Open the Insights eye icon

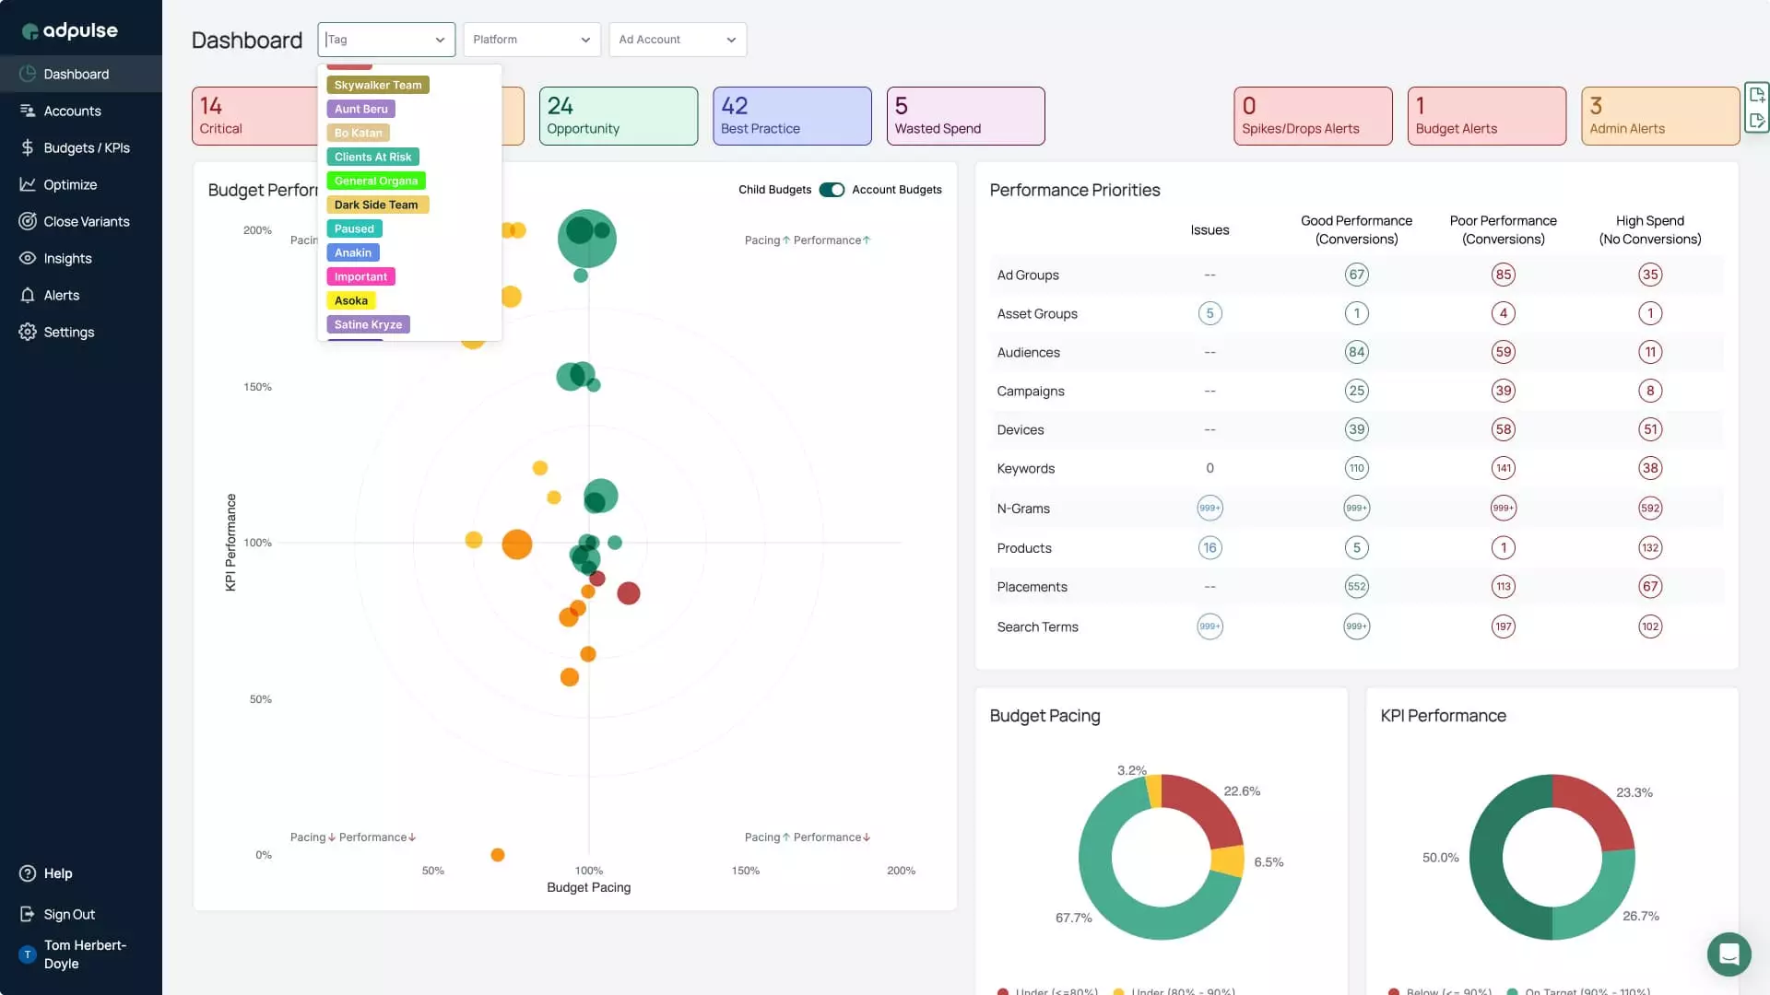click(x=28, y=258)
